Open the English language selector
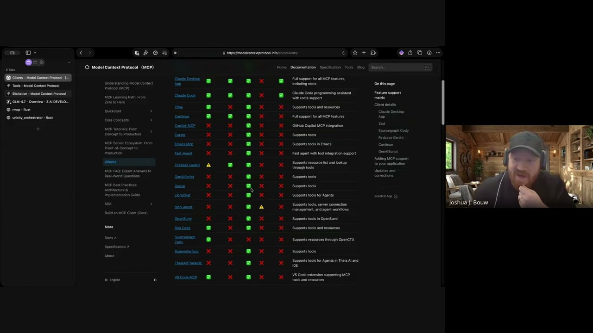Screen dimensions: 593x333 (x=112, y=280)
